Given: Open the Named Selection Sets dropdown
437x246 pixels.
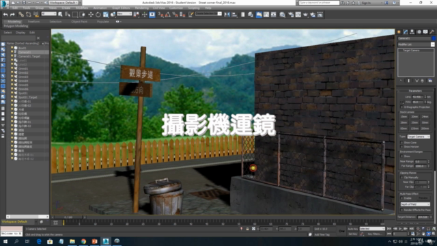Looking at the screenshot, I should (208, 14).
